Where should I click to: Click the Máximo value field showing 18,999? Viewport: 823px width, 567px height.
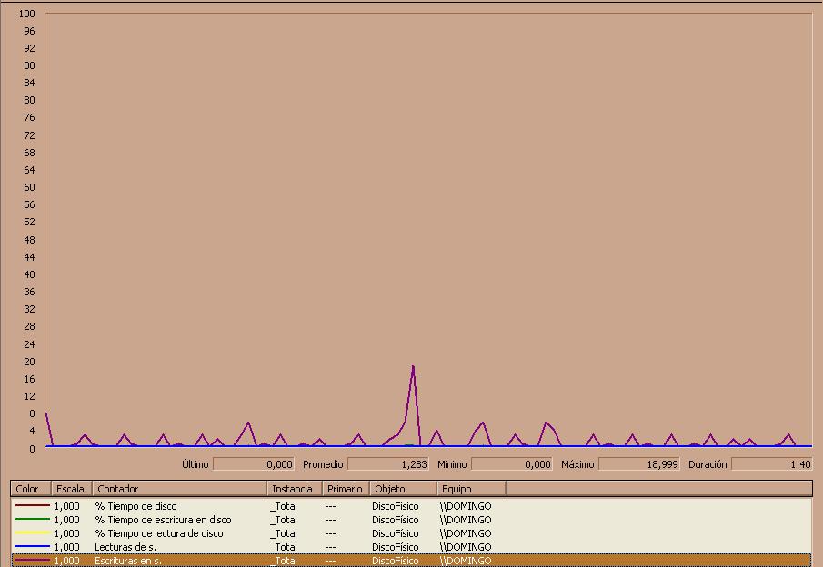pos(639,464)
